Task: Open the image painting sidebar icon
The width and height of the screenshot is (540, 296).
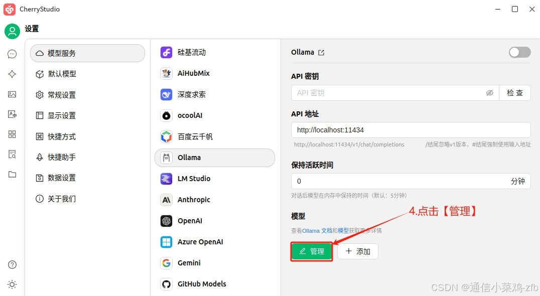Action: pyautogui.click(x=12, y=94)
